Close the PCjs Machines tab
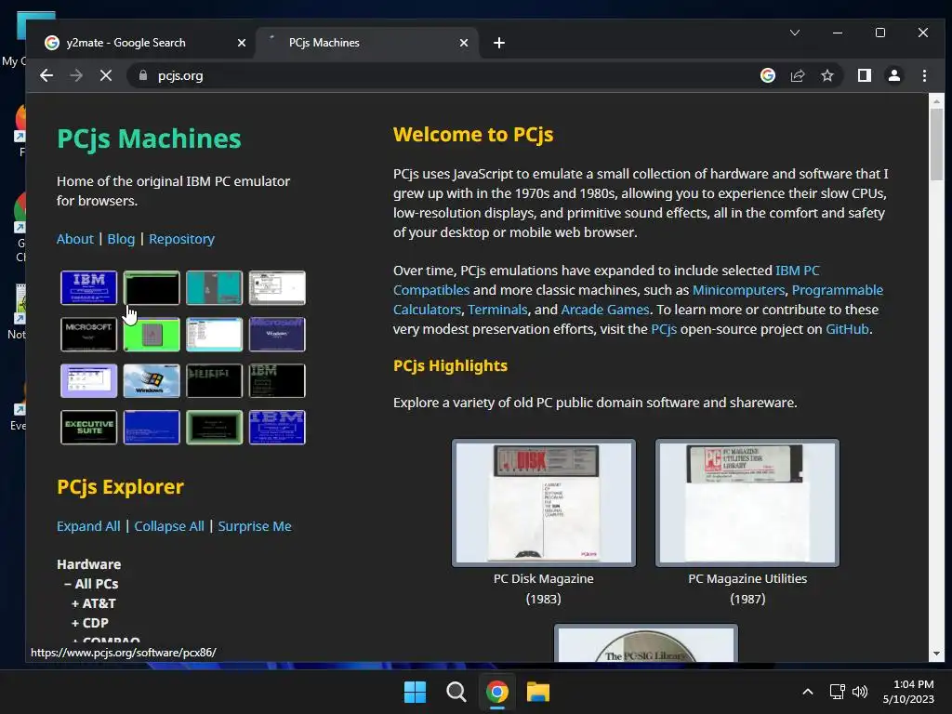This screenshot has width=952, height=714. 464,43
